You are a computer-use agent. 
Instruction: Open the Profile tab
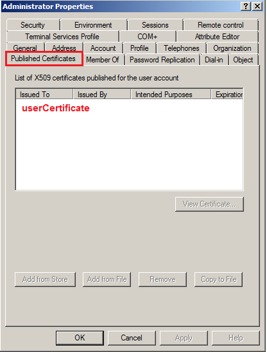coord(139,48)
